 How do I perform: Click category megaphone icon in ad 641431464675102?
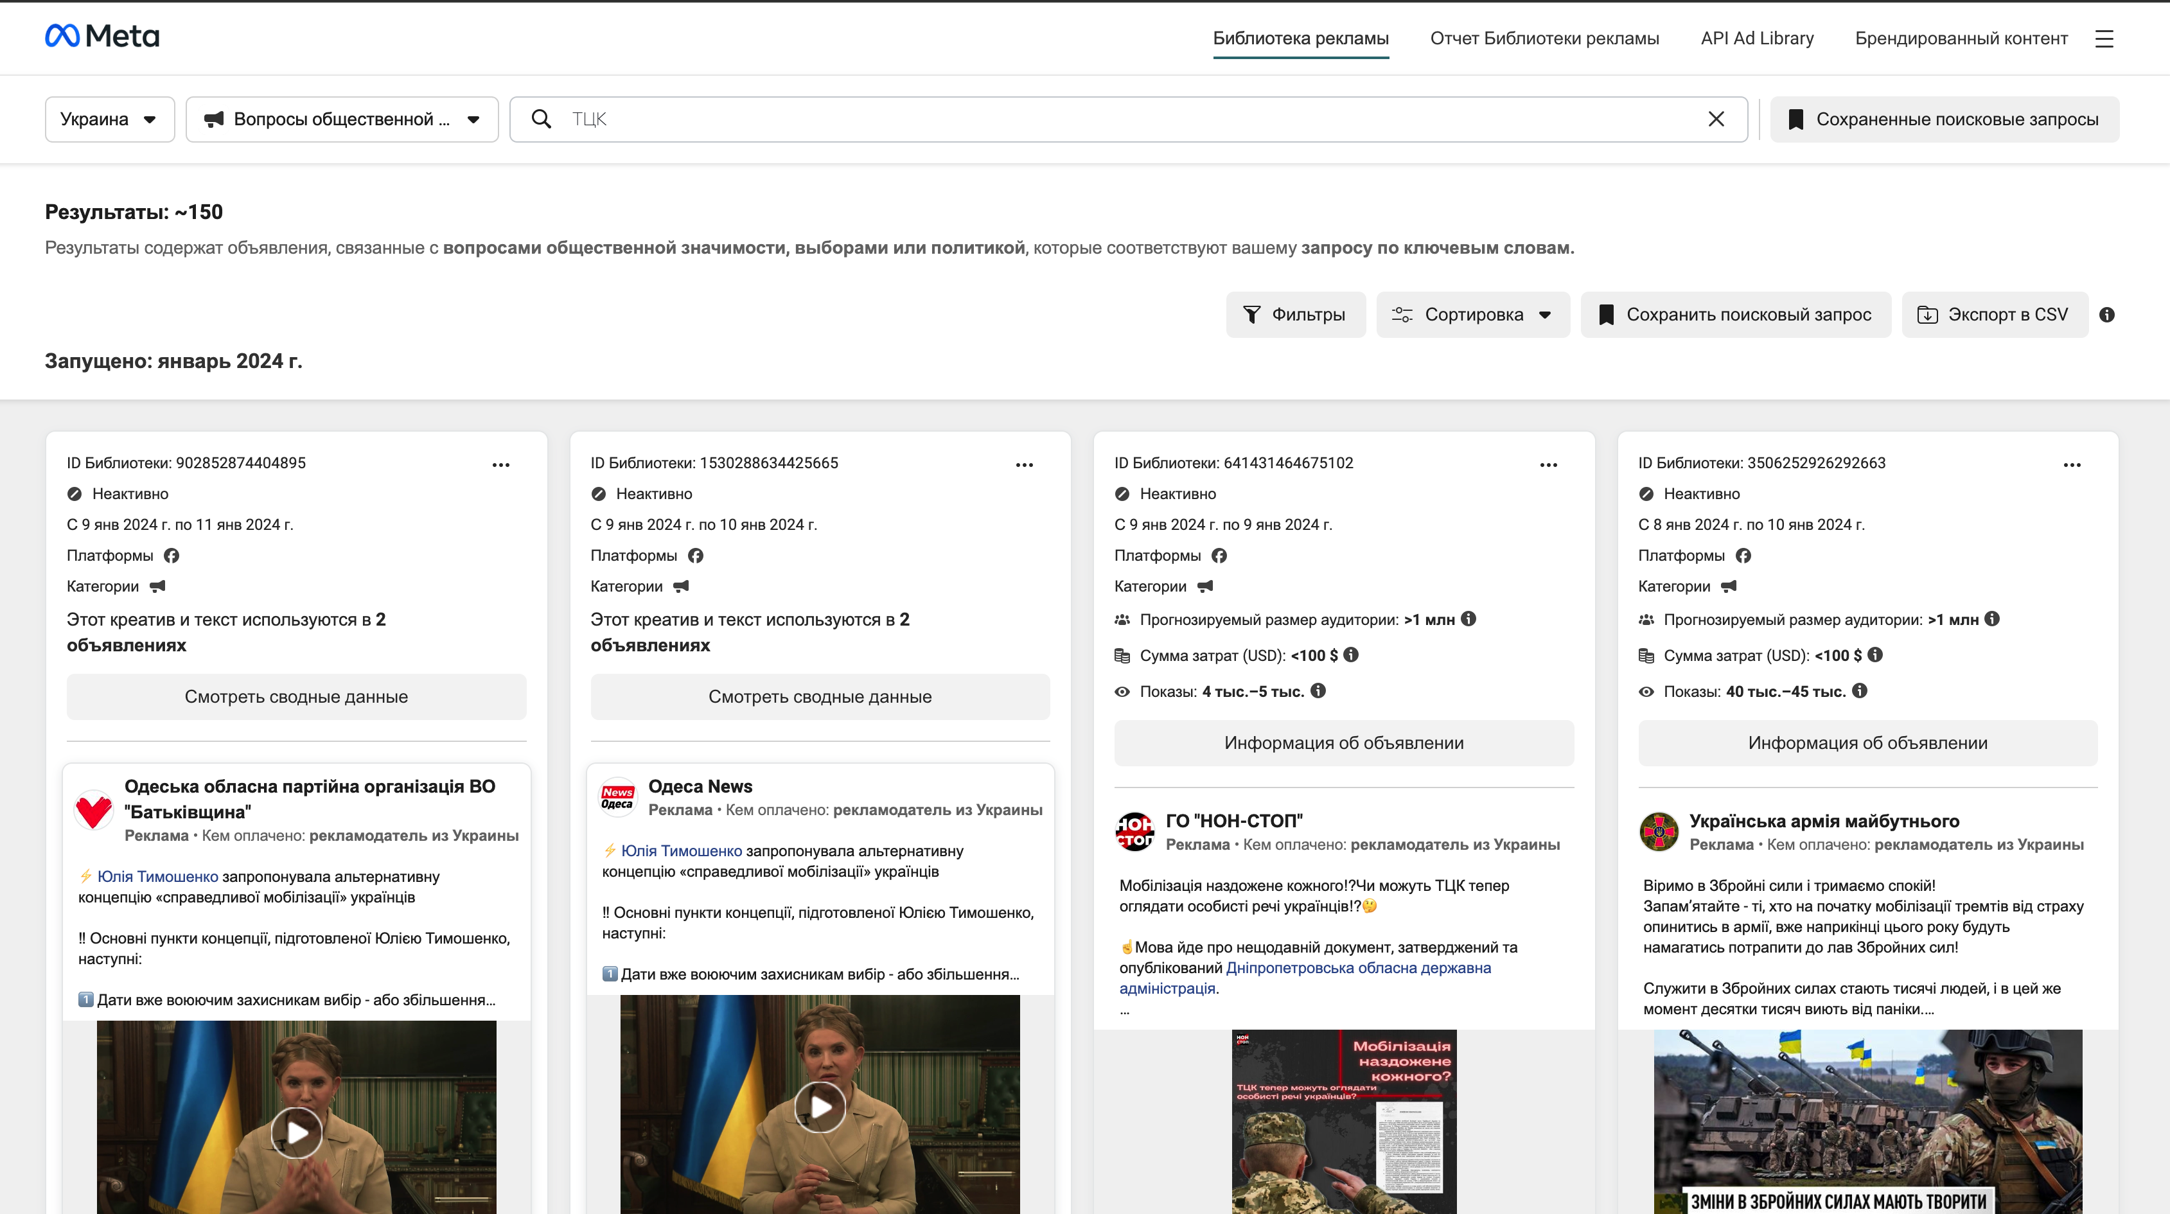pos(1206,586)
